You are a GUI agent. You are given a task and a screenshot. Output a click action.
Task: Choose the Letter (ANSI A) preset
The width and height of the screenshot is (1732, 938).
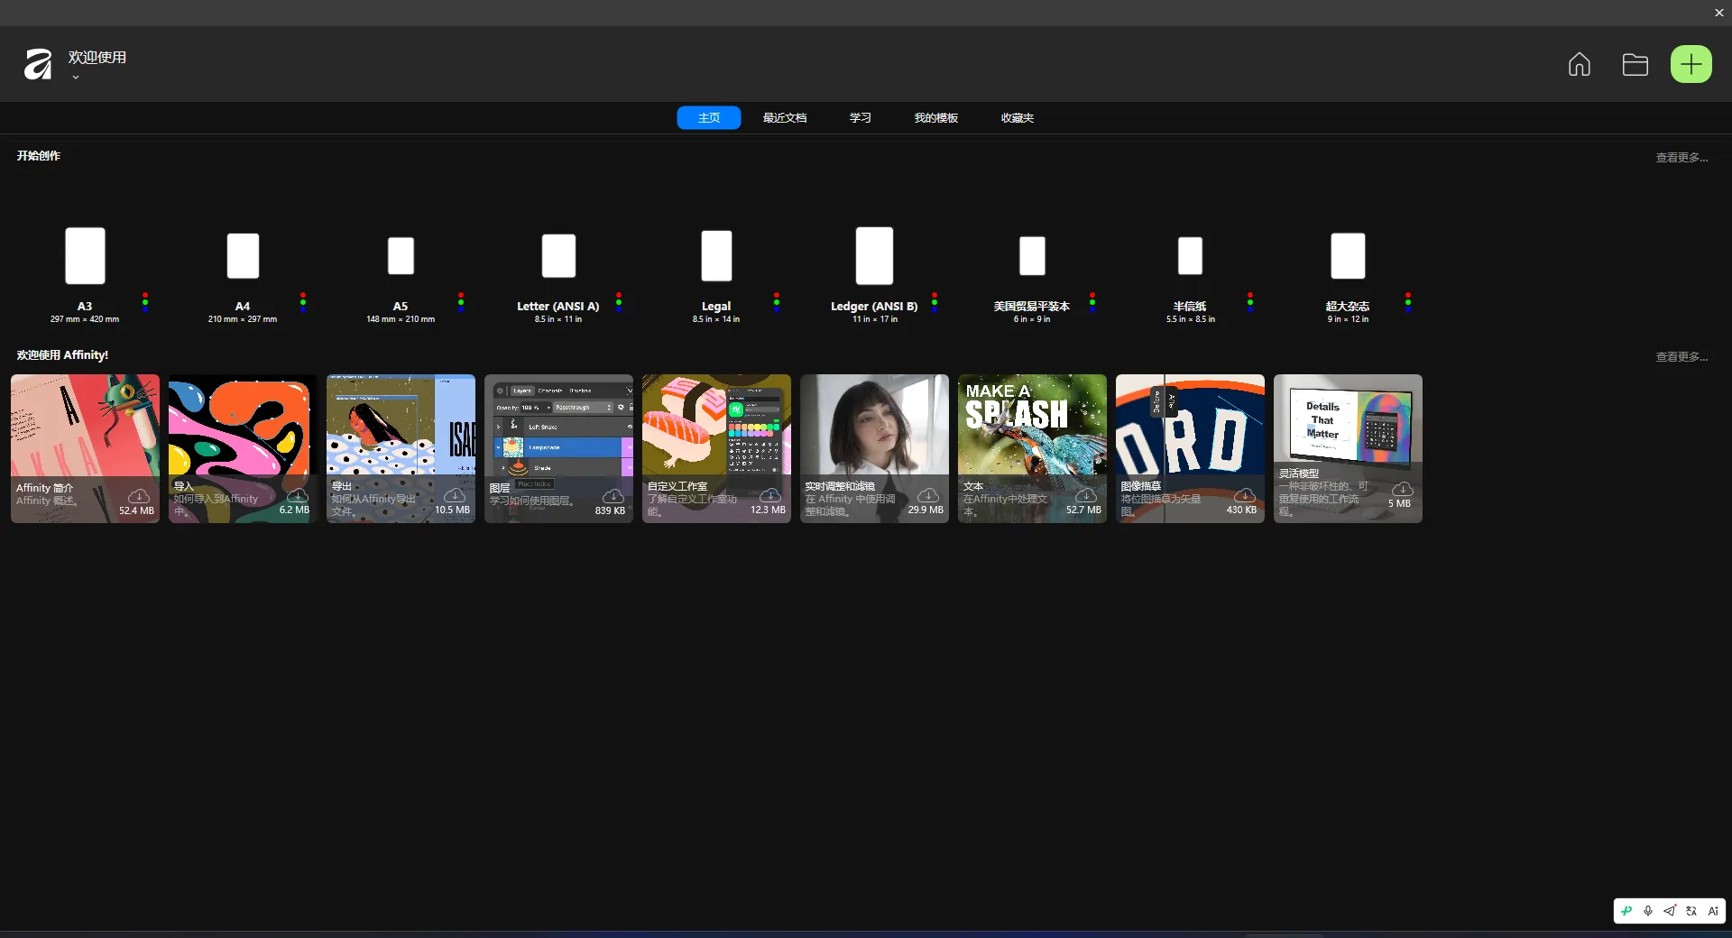click(x=558, y=256)
